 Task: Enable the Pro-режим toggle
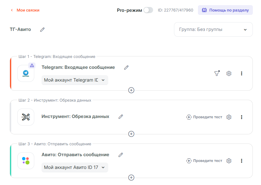point(148,10)
